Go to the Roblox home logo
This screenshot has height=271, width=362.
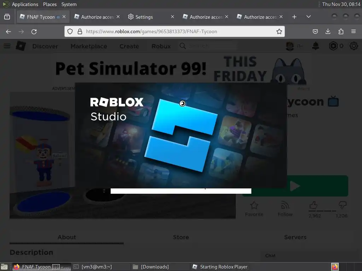21,46
